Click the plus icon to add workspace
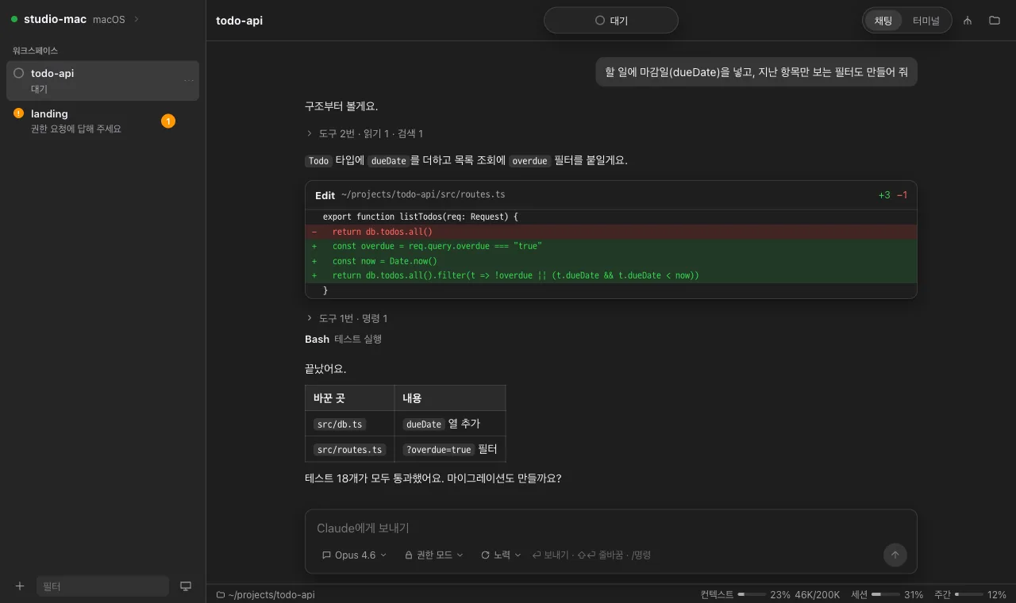 [20, 586]
